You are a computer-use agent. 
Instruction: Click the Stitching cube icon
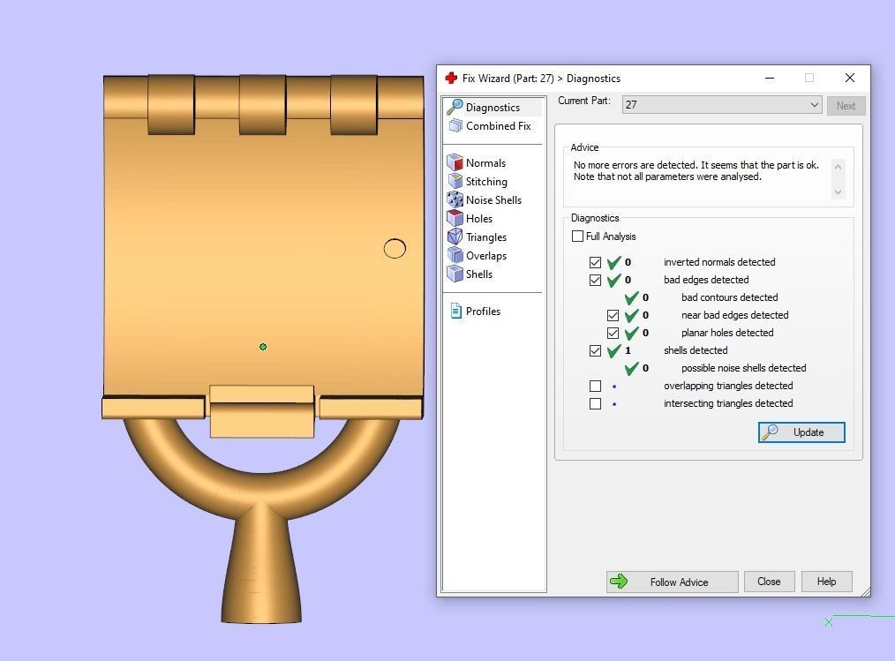[455, 181]
